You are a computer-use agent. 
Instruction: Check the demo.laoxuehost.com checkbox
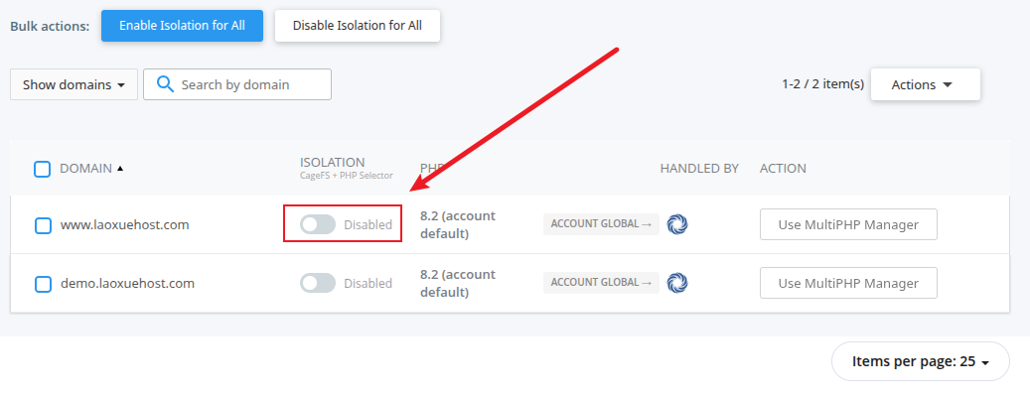click(x=43, y=284)
